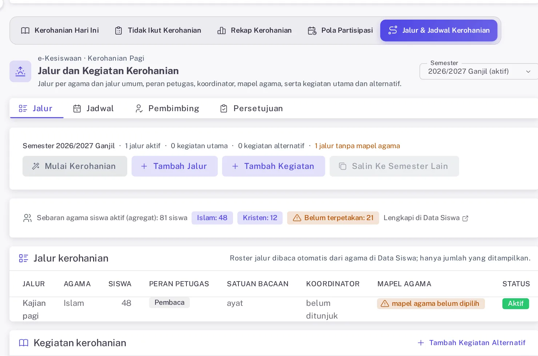Click the copy icon in Salin Ke Semester Lain

pos(343,166)
